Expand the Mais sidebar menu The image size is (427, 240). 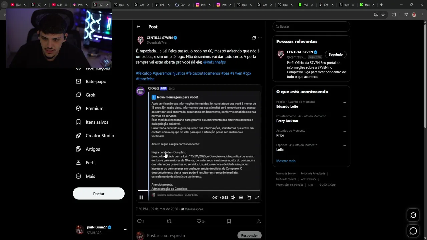pyautogui.click(x=85, y=176)
